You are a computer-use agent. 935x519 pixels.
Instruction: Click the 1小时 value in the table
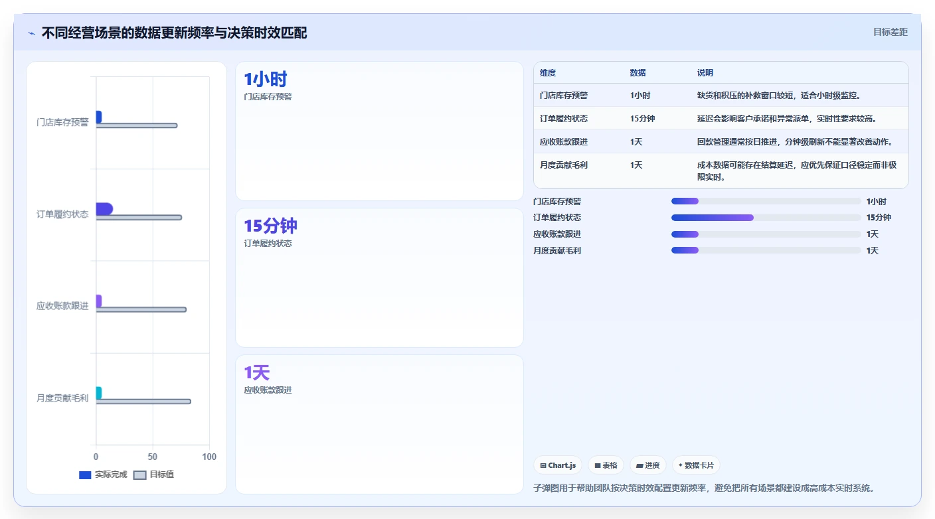coord(640,96)
